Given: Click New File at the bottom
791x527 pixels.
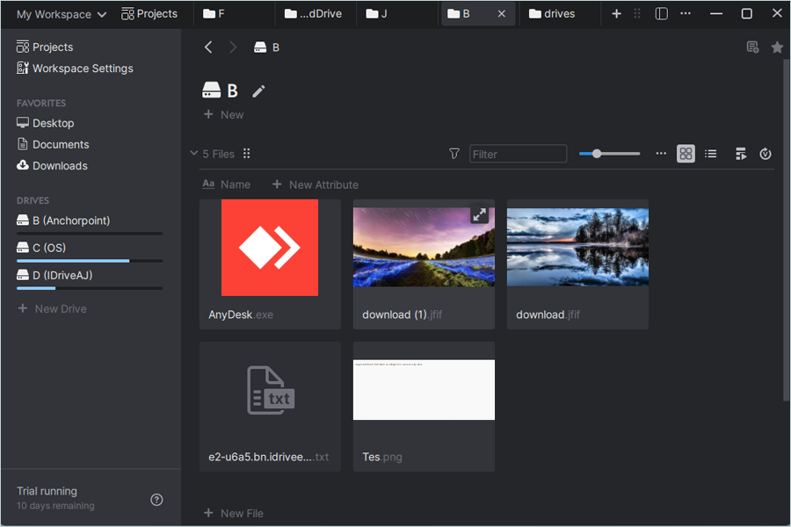Looking at the screenshot, I should 234,513.
